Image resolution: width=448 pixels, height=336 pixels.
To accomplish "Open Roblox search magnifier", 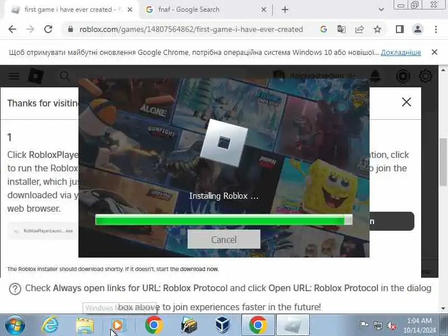I will point(64,76).
